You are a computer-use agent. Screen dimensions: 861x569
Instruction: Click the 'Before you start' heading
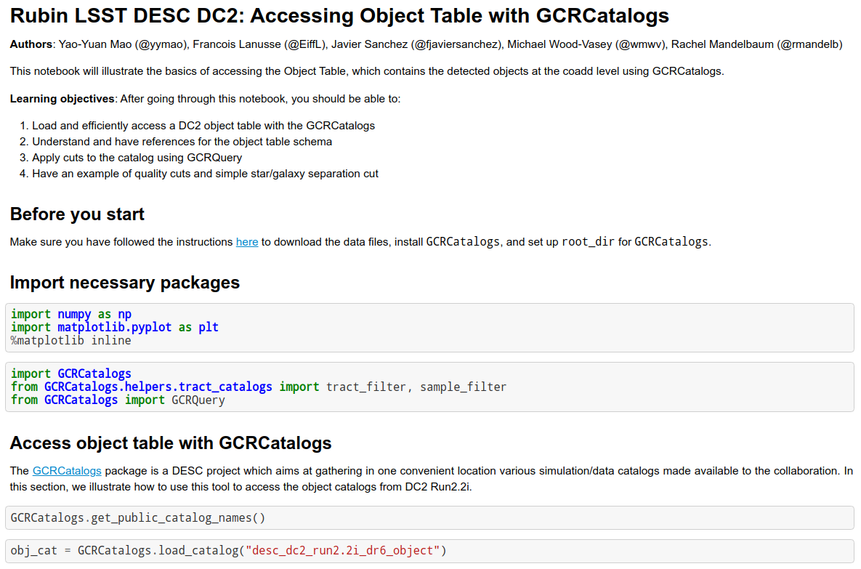(x=77, y=214)
